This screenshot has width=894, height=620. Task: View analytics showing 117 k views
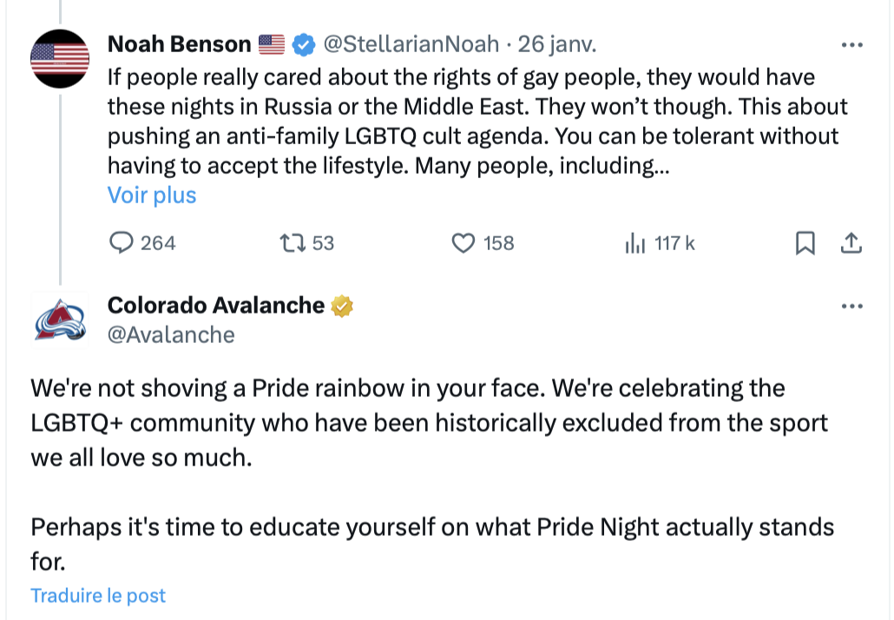[x=660, y=243]
